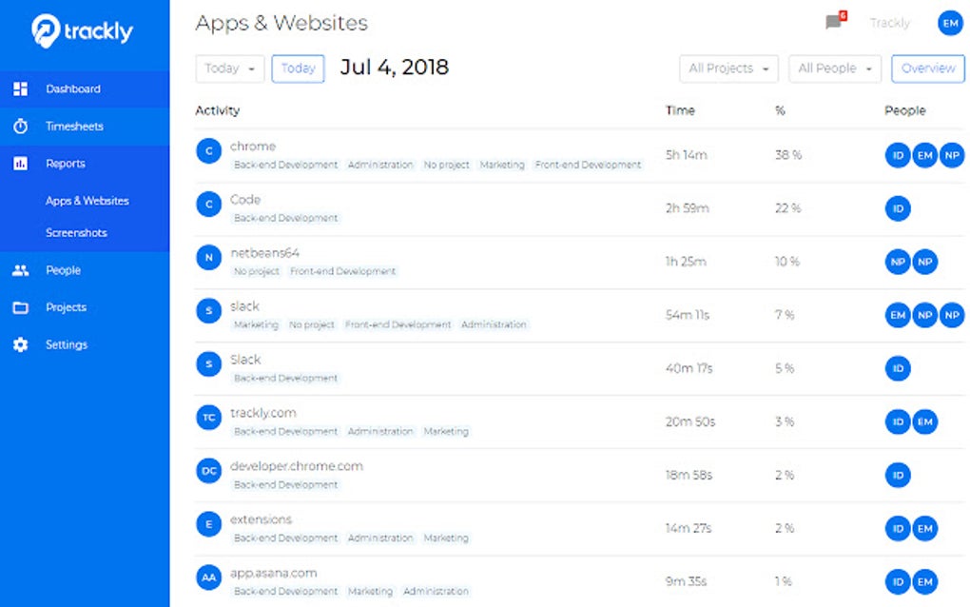Open the All Projects dropdown

tap(727, 69)
